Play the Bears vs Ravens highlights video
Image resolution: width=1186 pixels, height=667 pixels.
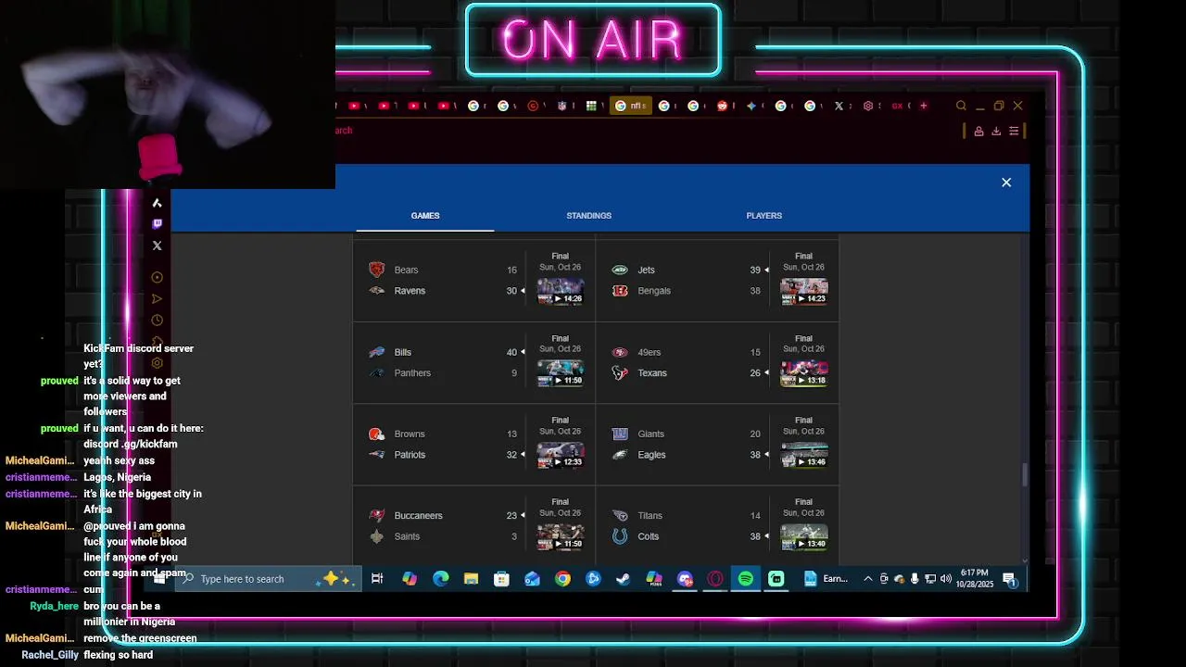pos(561,291)
